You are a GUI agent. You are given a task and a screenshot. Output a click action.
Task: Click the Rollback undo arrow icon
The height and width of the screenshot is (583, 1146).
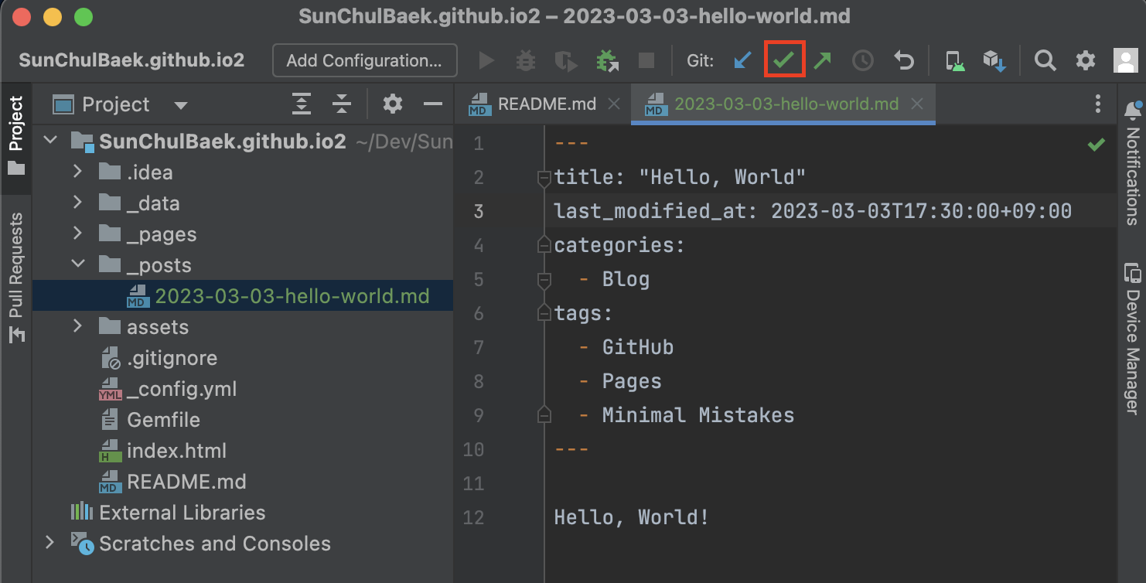pyautogui.click(x=904, y=60)
